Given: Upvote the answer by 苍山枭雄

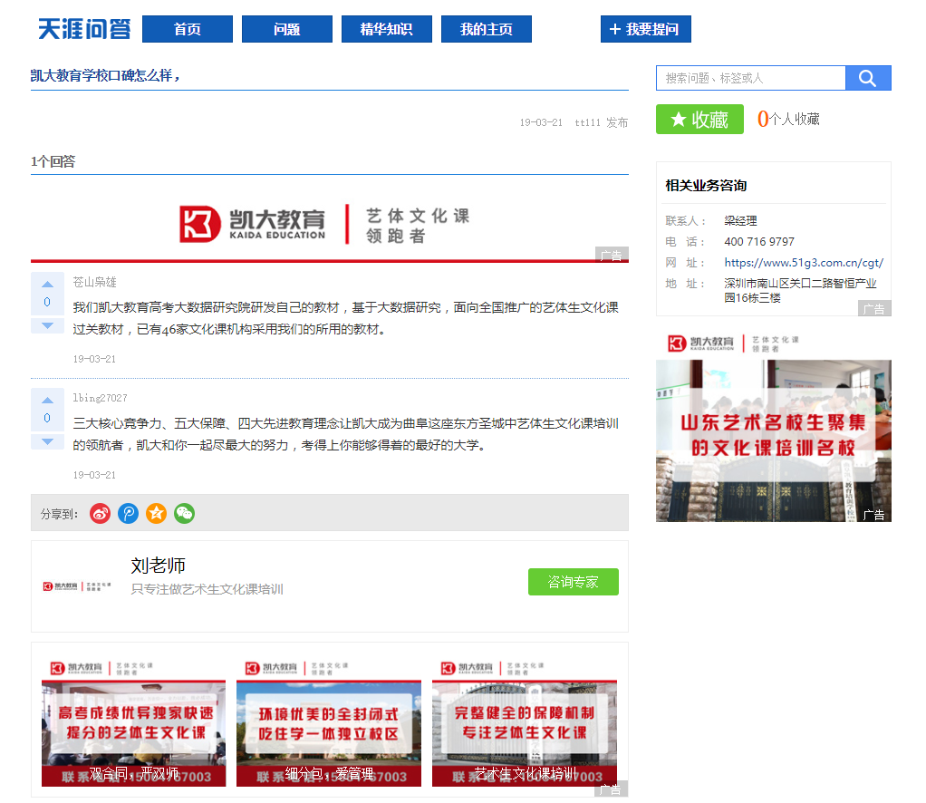Looking at the screenshot, I should [x=47, y=285].
